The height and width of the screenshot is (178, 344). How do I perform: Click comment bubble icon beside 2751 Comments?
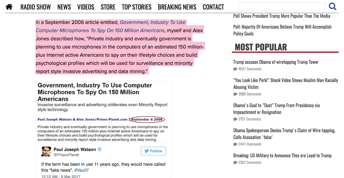(235, 119)
